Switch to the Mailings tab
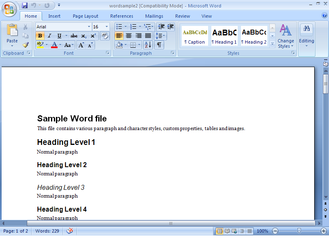The width and height of the screenshot is (329, 247). pyautogui.click(x=154, y=16)
